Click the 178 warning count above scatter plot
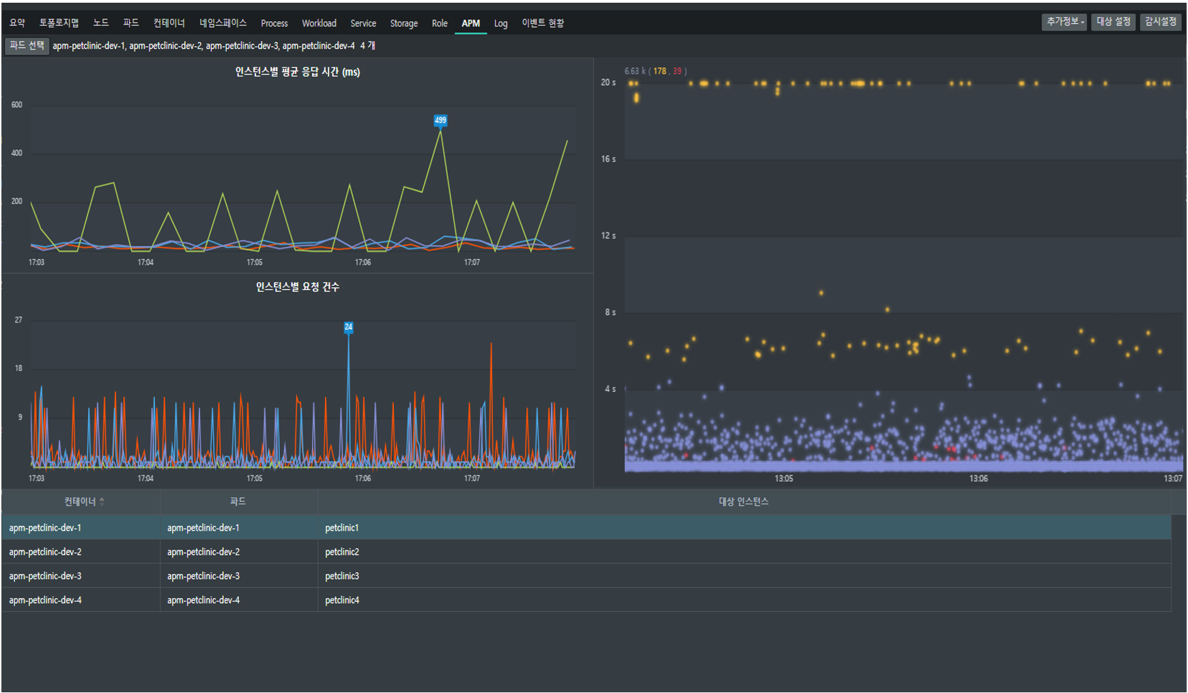 point(660,71)
